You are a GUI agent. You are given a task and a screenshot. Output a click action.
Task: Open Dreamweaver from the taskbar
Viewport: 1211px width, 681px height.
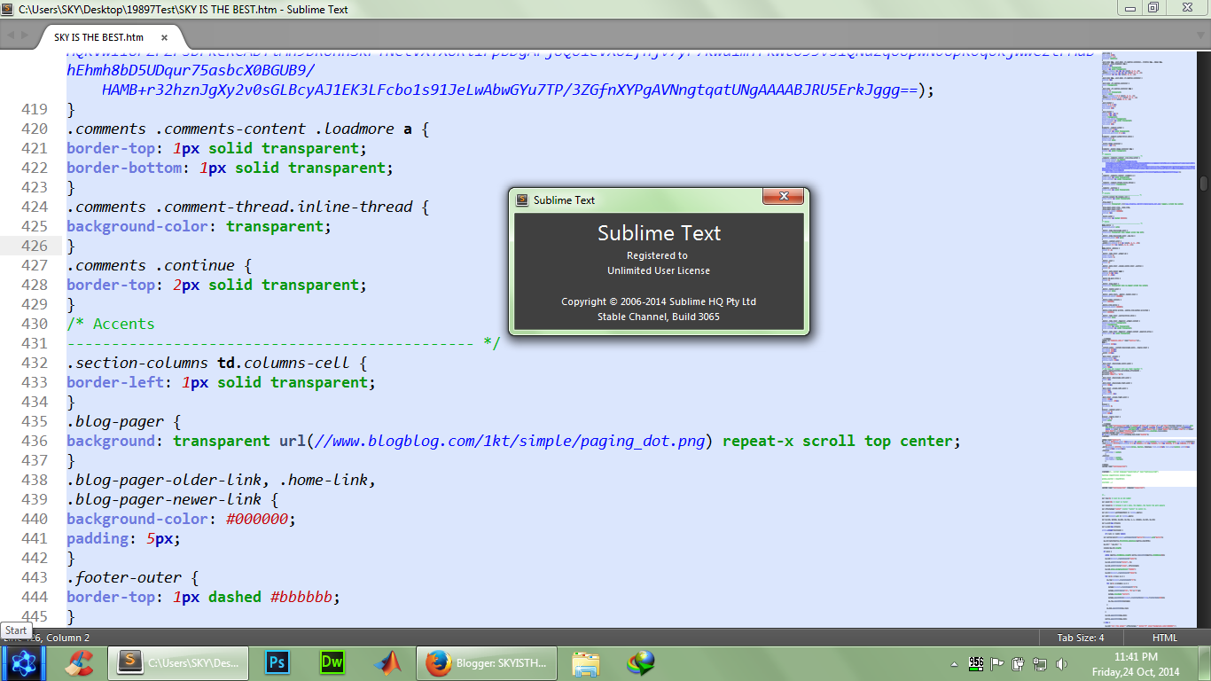pyautogui.click(x=332, y=662)
